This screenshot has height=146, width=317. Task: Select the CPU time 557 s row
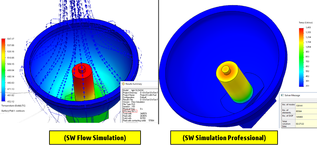tap(130, 111)
